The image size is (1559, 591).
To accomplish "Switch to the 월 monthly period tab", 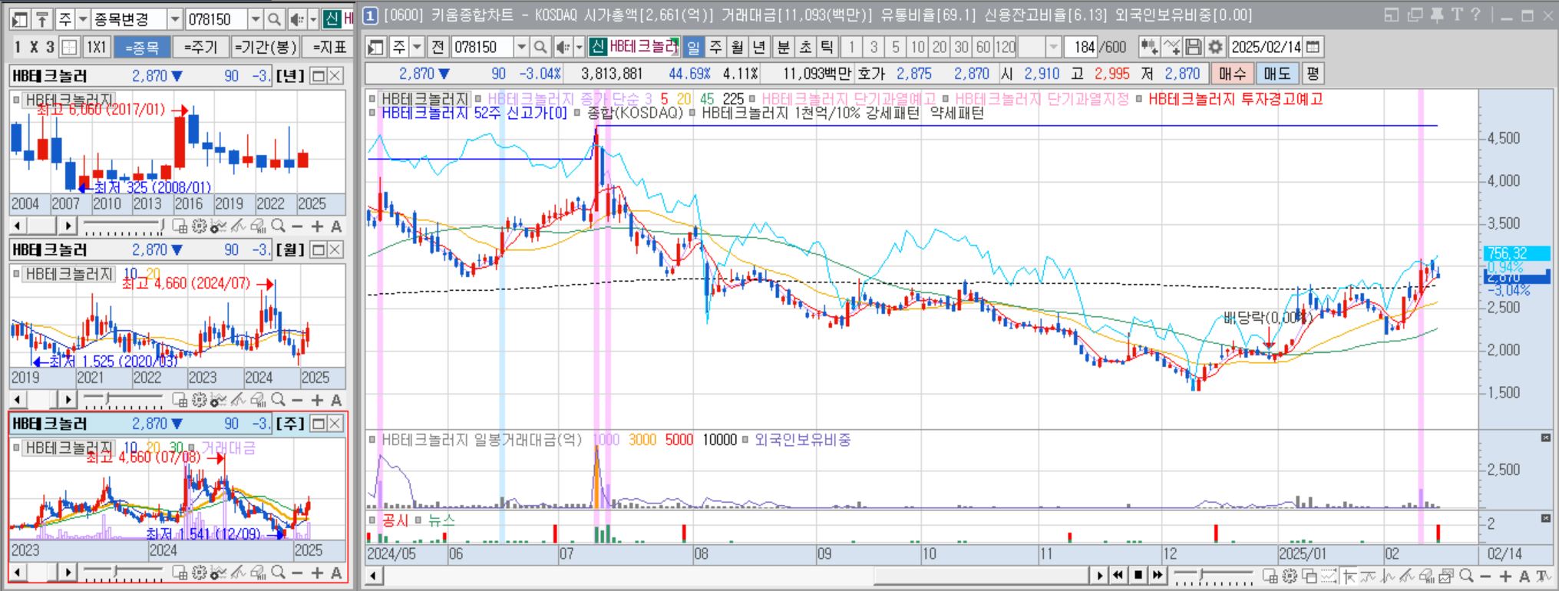I will (738, 48).
